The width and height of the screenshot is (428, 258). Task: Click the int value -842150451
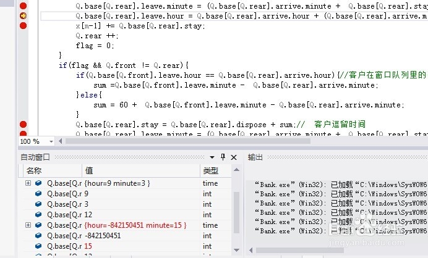point(102,236)
